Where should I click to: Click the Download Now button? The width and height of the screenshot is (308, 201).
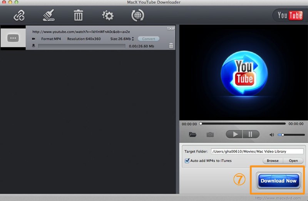[x=278, y=181]
